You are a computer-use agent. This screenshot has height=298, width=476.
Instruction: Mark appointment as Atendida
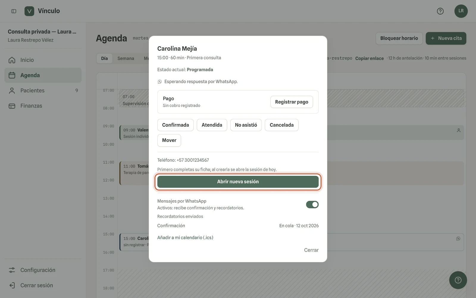coord(212,125)
